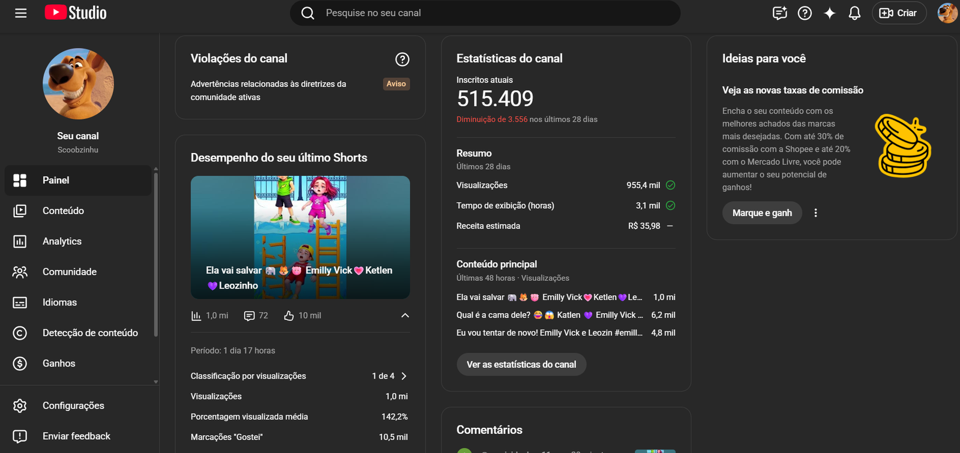Image resolution: width=960 pixels, height=453 pixels.
Task: Open help icon in Violações do canal
Action: coord(402,59)
